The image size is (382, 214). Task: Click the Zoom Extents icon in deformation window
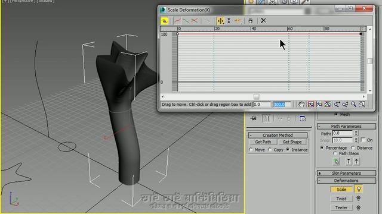[311, 105]
